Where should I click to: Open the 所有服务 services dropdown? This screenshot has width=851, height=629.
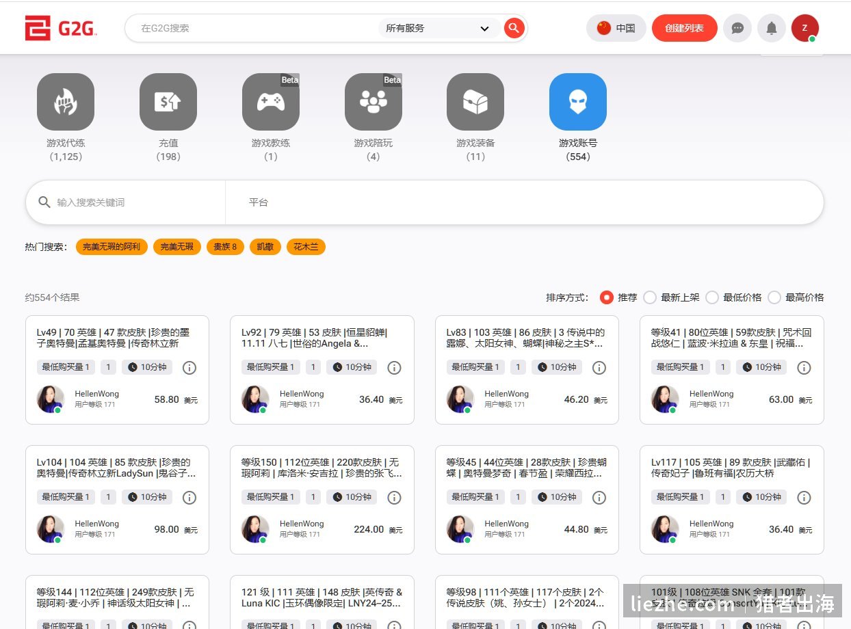coord(438,28)
